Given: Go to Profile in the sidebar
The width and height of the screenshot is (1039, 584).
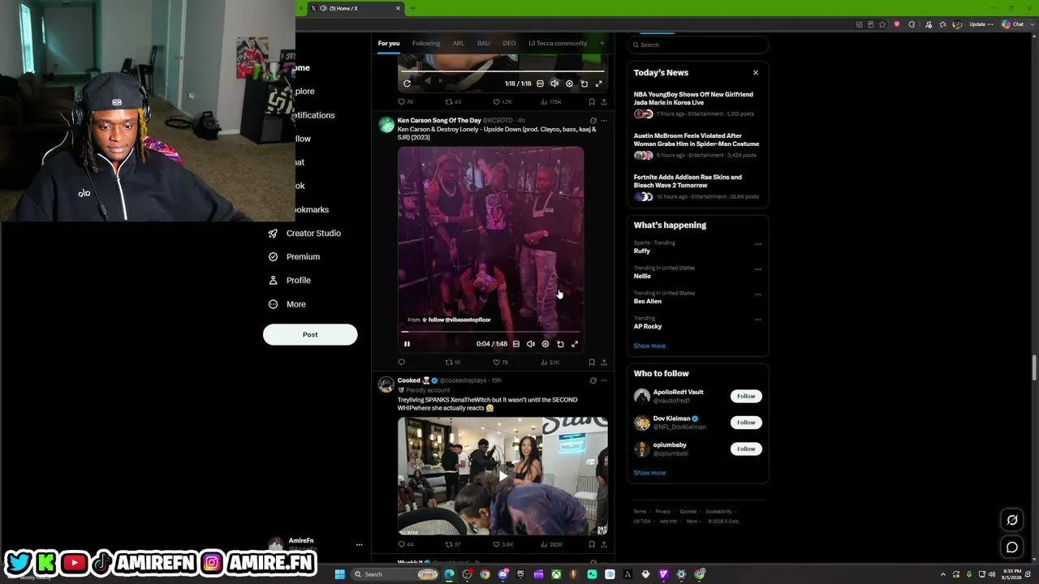Looking at the screenshot, I should coord(290,281).
